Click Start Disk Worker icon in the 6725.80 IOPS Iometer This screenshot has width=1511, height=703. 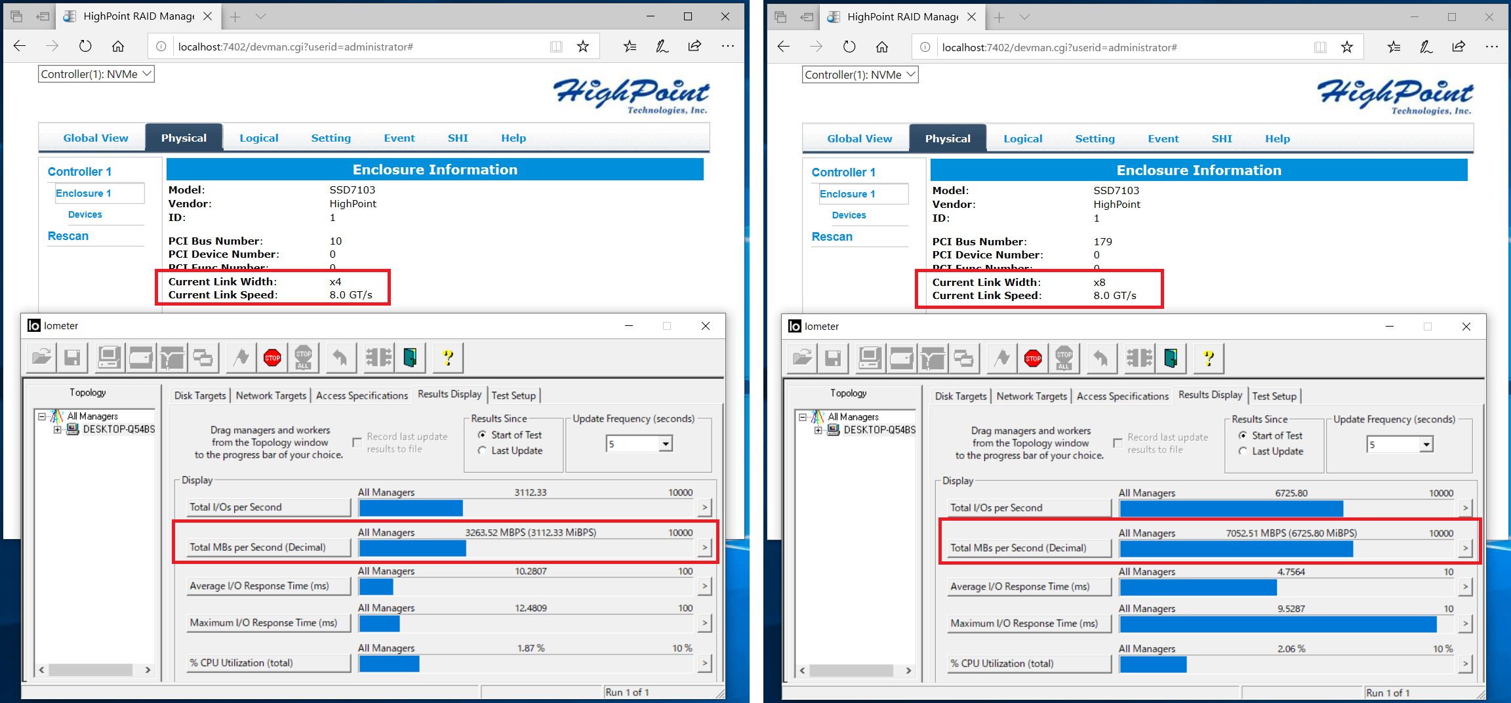coord(901,358)
